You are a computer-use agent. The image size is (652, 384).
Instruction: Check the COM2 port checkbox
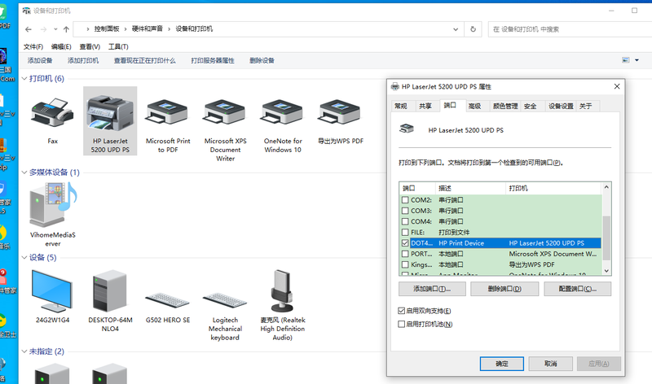(406, 200)
